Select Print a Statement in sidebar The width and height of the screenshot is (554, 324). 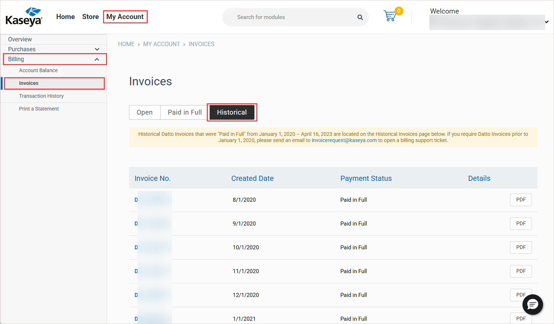[x=39, y=109]
